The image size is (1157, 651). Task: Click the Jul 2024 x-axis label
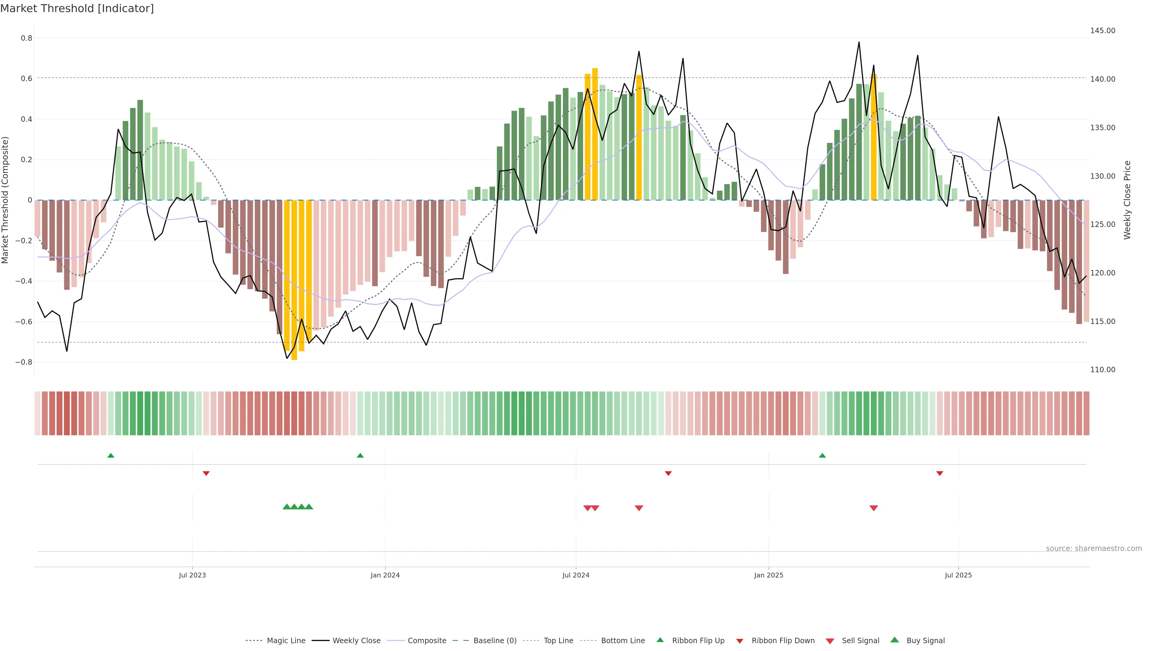point(576,575)
